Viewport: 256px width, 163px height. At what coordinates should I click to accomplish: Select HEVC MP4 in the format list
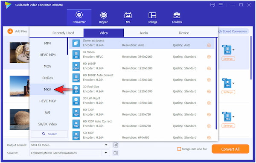47,55
